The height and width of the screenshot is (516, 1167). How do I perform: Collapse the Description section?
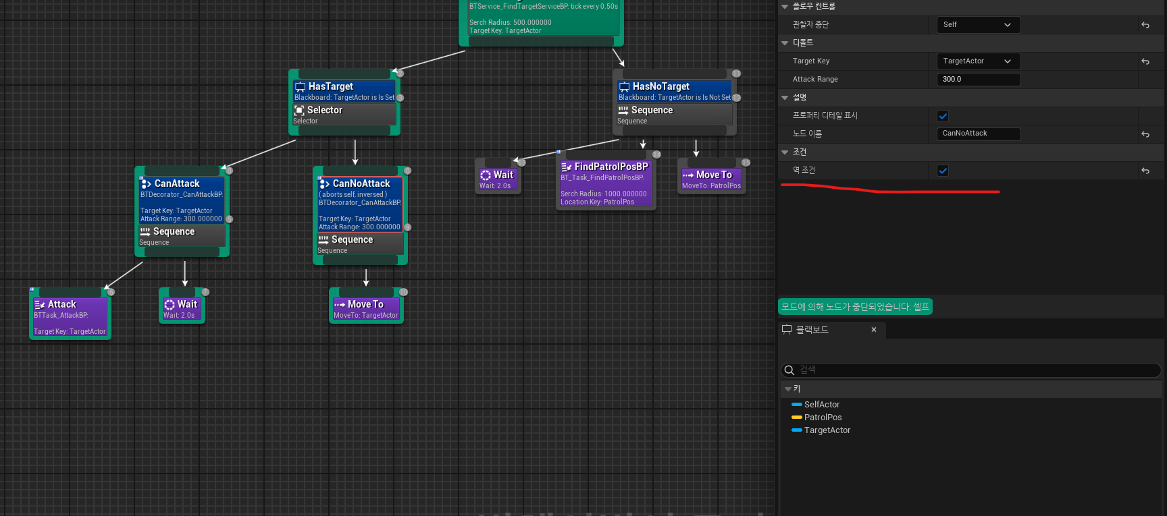point(785,98)
